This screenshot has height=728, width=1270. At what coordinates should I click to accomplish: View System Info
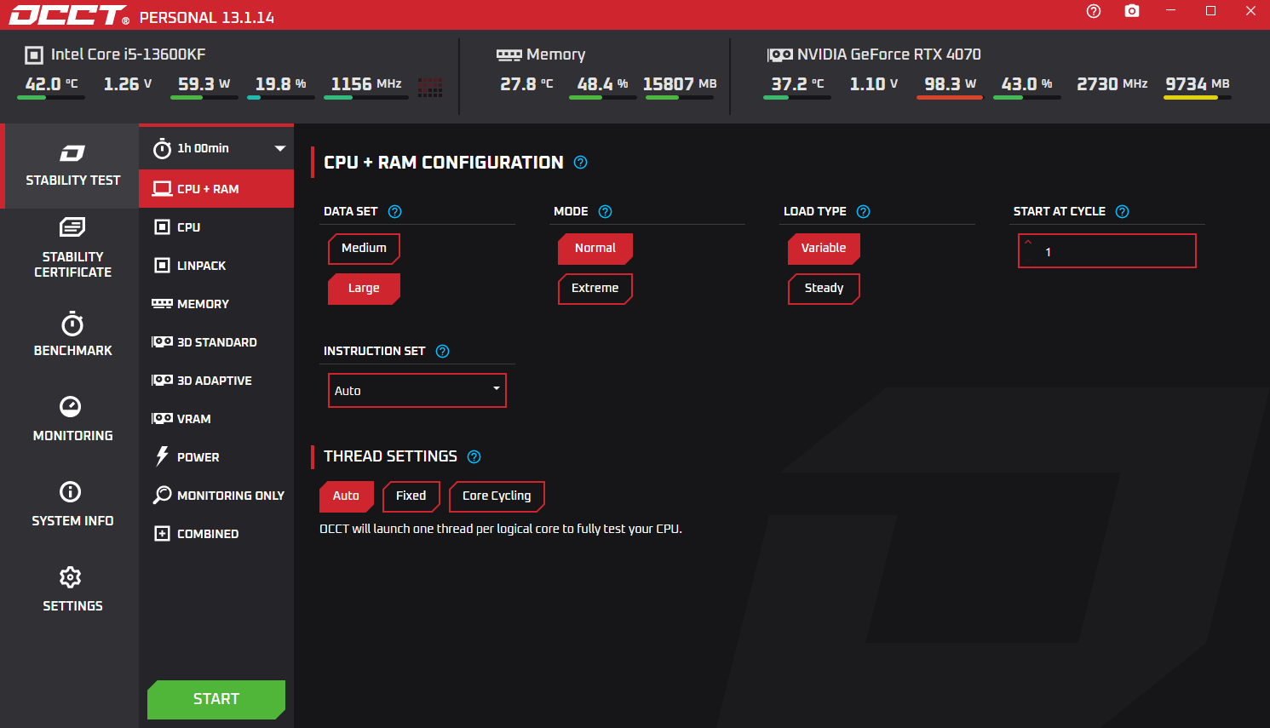[72, 504]
